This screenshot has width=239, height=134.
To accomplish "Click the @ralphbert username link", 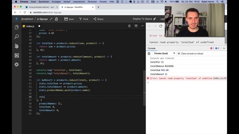I will tap(27, 19).
